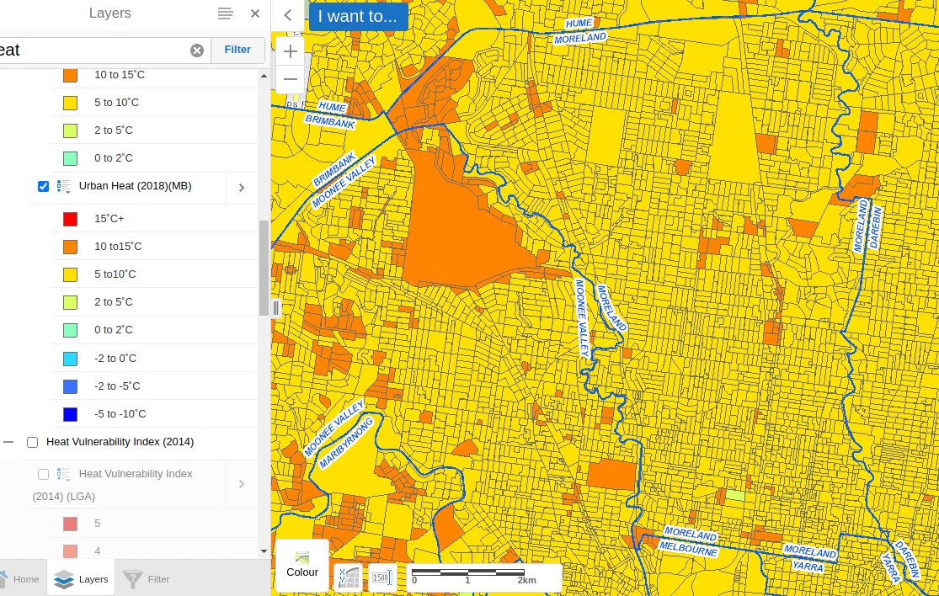
Task: Click the red 15°C+ legend swatch
Action: coord(71,219)
